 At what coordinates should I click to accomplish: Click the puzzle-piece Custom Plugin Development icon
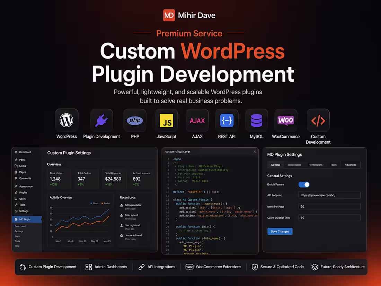[x=23, y=267]
